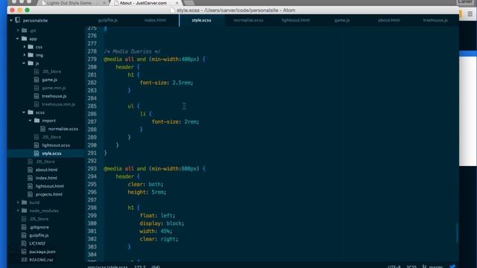This screenshot has height=268, width=477.
Task: Click the css folder icon
Action: (x=31, y=47)
